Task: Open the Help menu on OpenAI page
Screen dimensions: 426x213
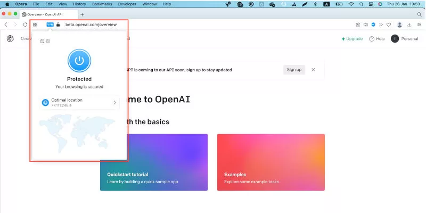Action: coord(377,39)
